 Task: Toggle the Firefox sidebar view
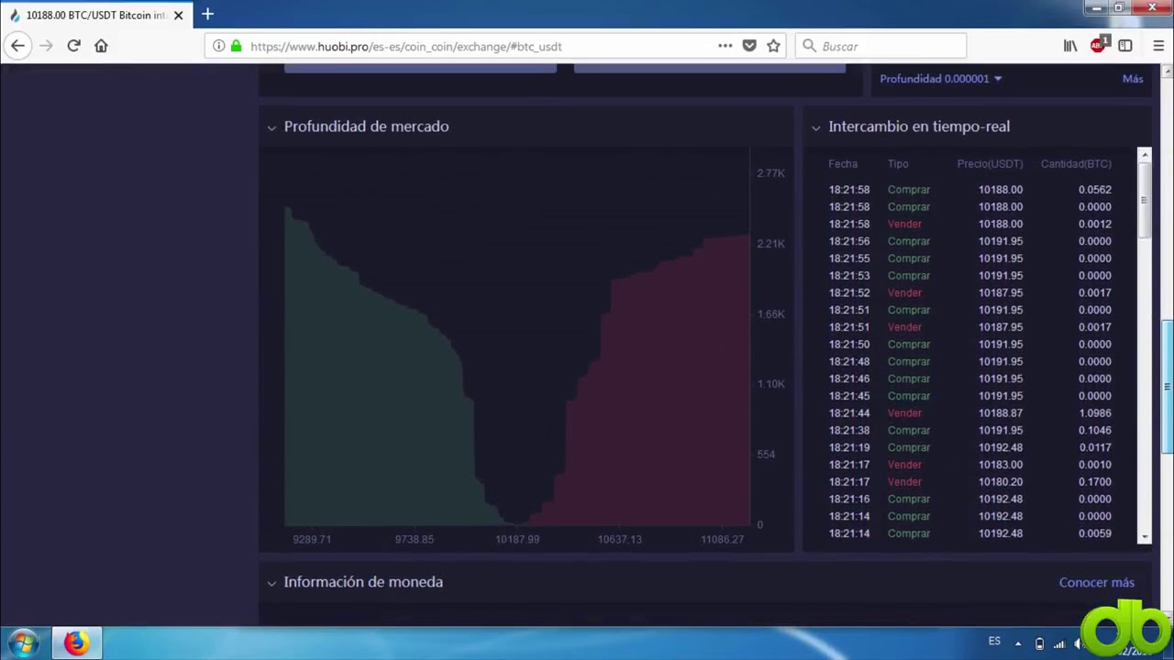pyautogui.click(x=1125, y=46)
